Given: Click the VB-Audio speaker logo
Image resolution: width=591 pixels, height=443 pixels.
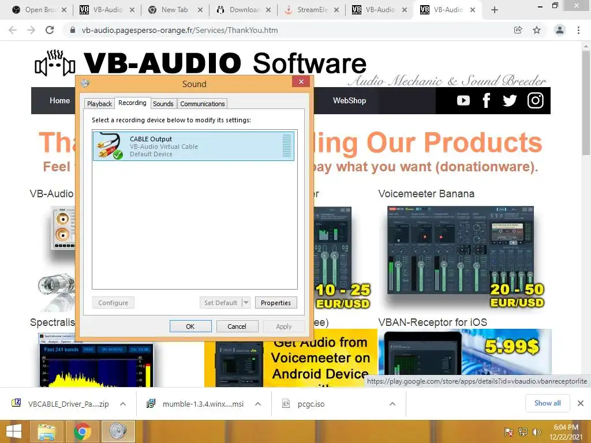Looking at the screenshot, I should coord(55,63).
